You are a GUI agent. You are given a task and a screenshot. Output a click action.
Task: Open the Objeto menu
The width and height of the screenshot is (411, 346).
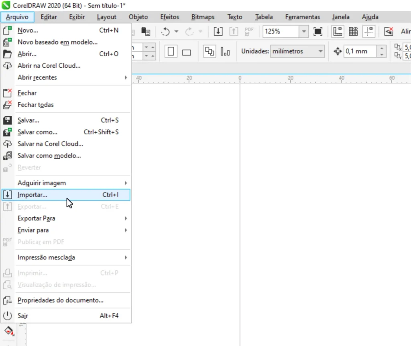tap(138, 17)
